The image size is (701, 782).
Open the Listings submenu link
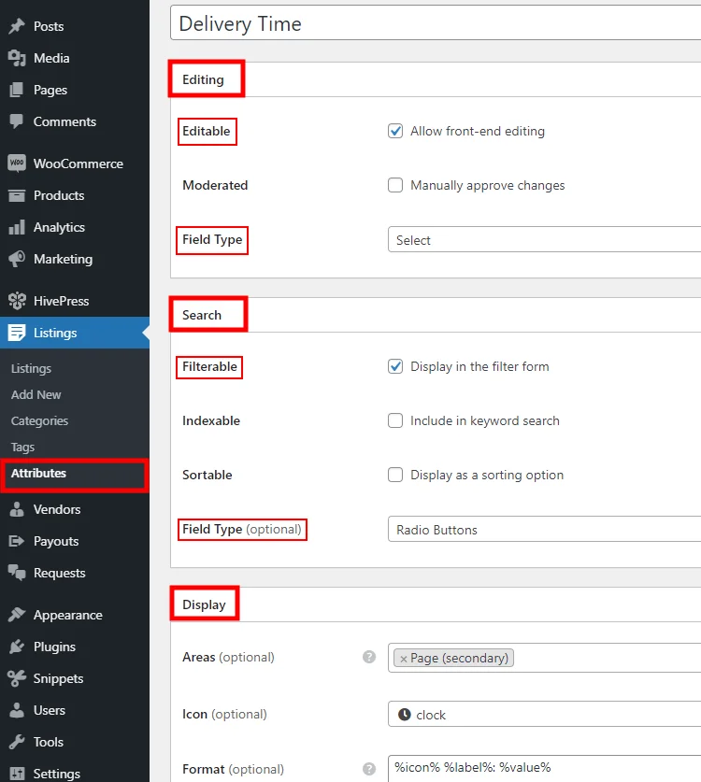point(31,368)
